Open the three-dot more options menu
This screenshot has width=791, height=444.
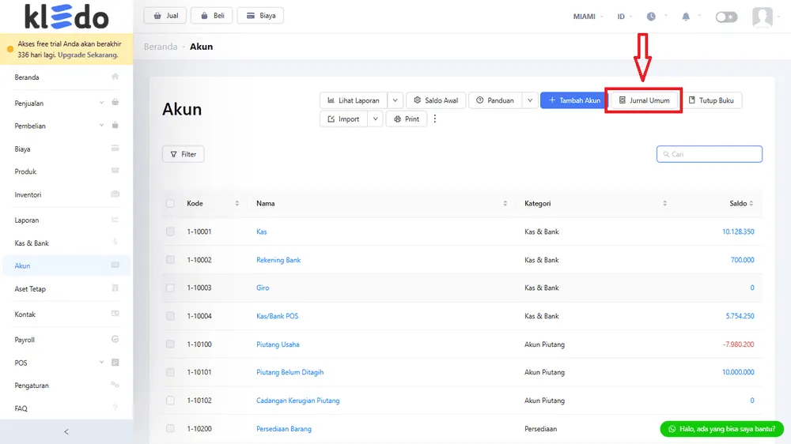pos(434,119)
